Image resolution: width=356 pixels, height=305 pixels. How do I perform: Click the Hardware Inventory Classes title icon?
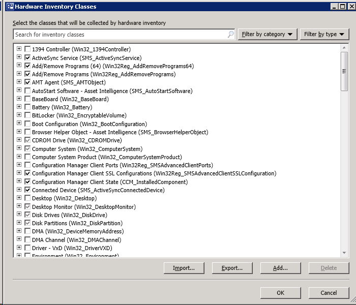(x=10, y=6)
